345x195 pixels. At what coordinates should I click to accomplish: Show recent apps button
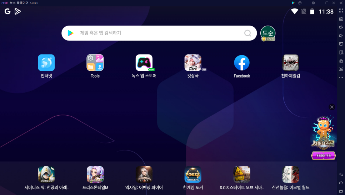[x=341, y=191]
